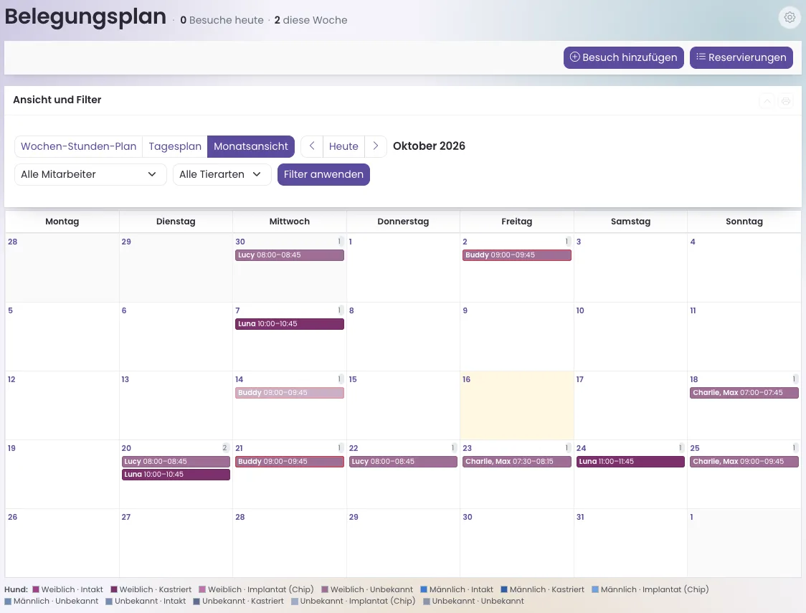Click the print icon in filter panel
Image resolution: width=806 pixels, height=613 pixels.
786,101
